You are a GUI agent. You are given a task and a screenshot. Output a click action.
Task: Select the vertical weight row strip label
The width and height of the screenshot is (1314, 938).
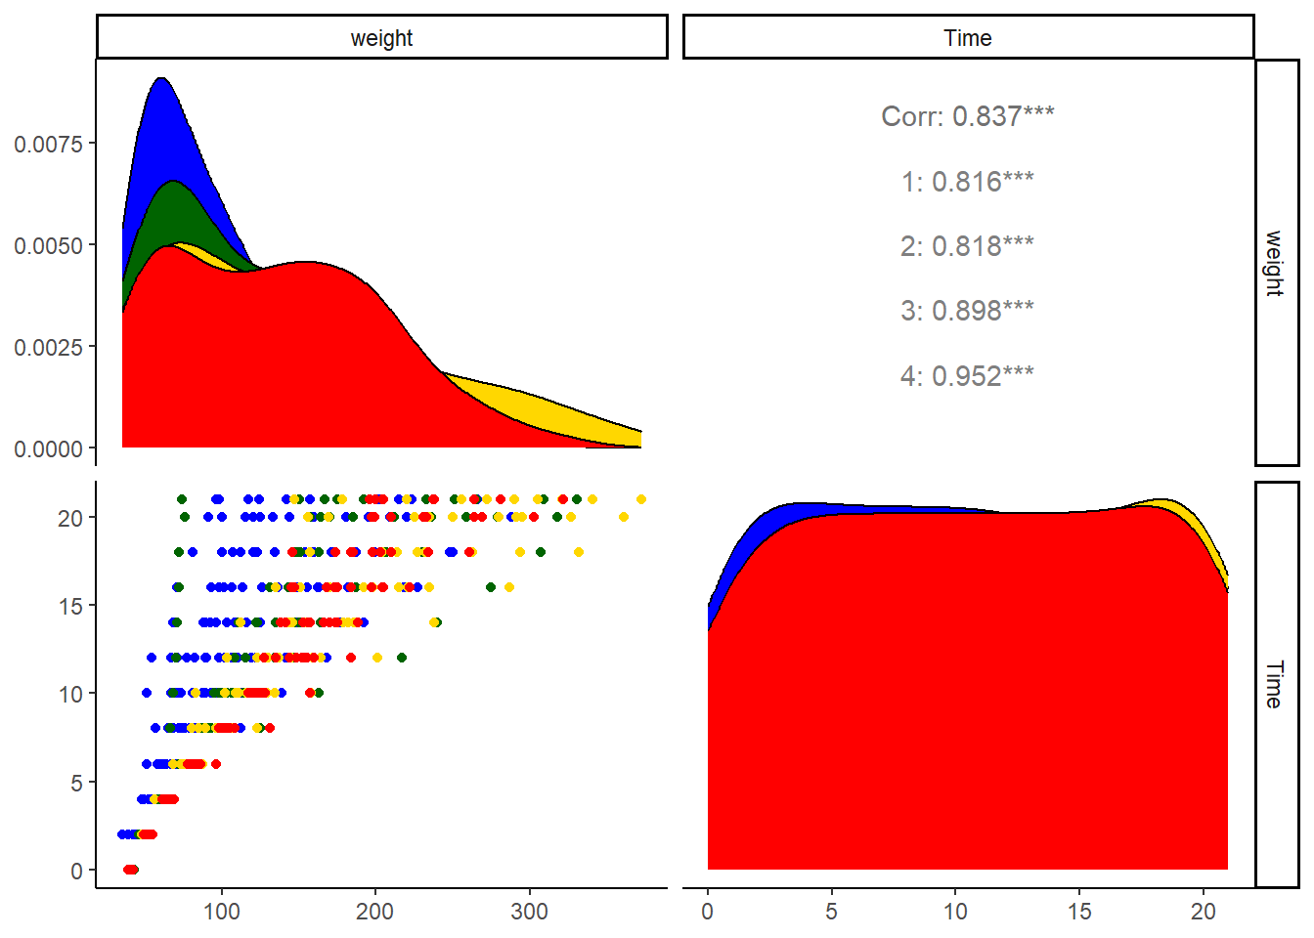(x=1276, y=262)
